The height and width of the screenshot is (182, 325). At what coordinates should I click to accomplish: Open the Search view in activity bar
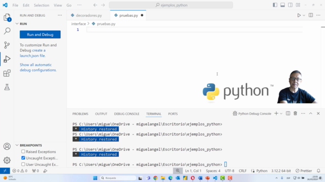tap(7, 31)
